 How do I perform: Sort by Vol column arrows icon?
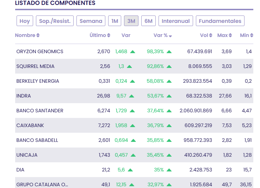211,36
